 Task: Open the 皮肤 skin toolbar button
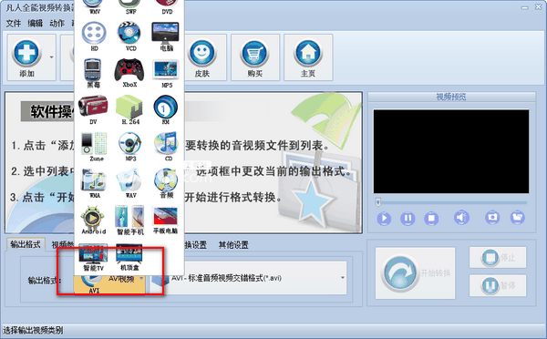[202, 57]
